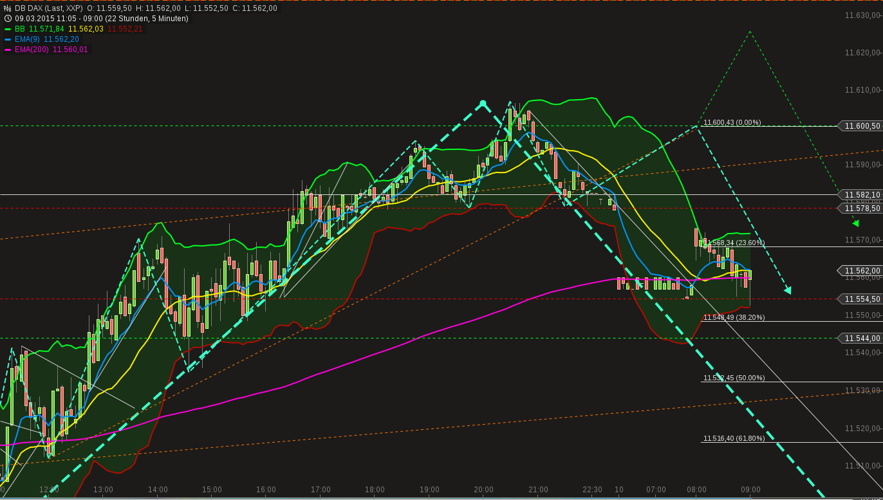Click the EMA(9) value 11.562,20

(61, 39)
